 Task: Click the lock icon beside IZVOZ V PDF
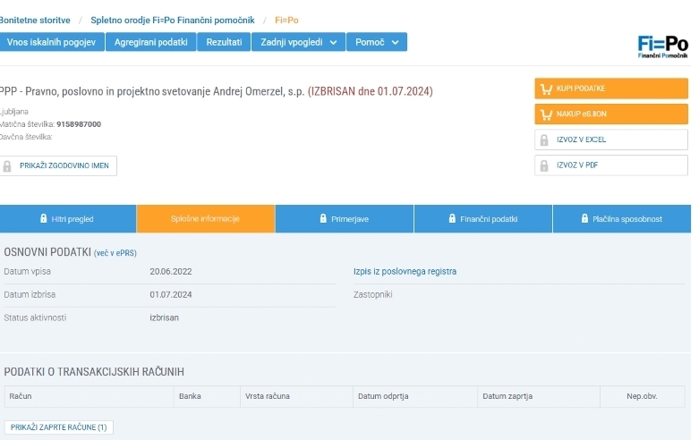544,165
